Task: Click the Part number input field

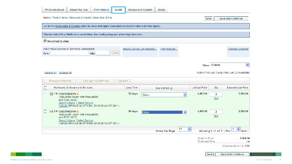Action: point(69,53)
